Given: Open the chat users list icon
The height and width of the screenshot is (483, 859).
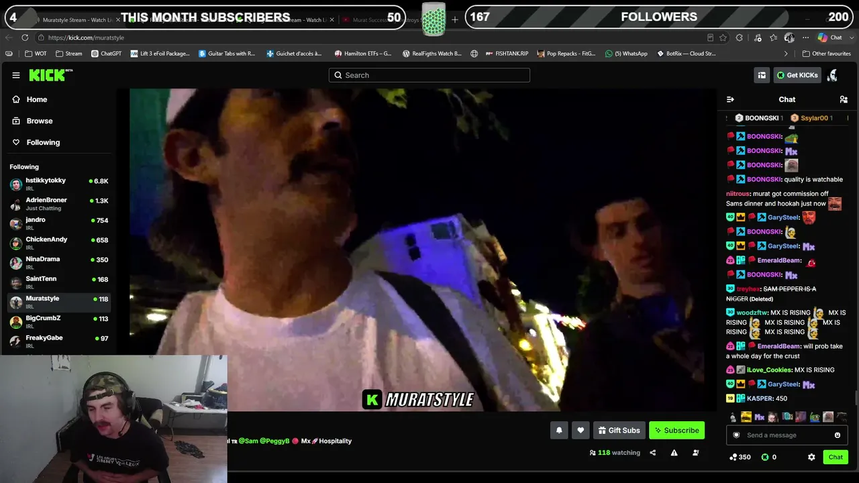Looking at the screenshot, I should (844, 99).
